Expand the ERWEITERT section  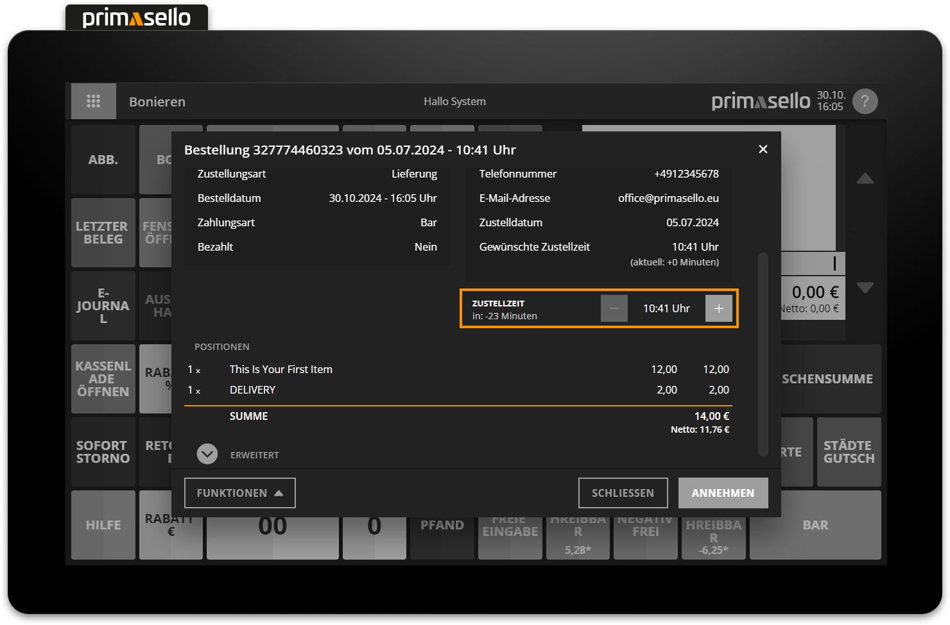pyautogui.click(x=207, y=454)
